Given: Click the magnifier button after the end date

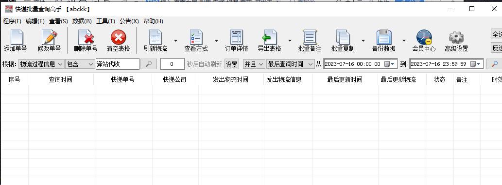Looking at the screenshot, I should coord(494,64).
